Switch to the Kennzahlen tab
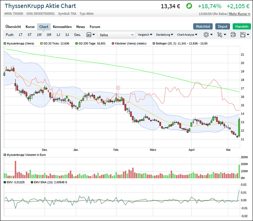This screenshot has height=221, width=253. coord(62,27)
